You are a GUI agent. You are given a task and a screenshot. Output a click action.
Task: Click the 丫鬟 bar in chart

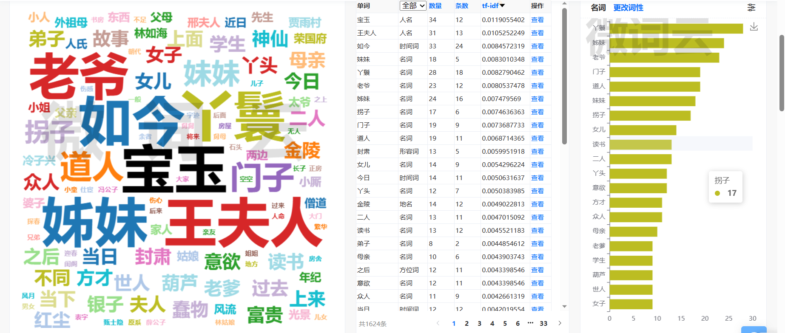676,28
